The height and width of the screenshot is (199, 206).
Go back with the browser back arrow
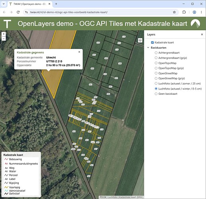[x=4, y=12]
